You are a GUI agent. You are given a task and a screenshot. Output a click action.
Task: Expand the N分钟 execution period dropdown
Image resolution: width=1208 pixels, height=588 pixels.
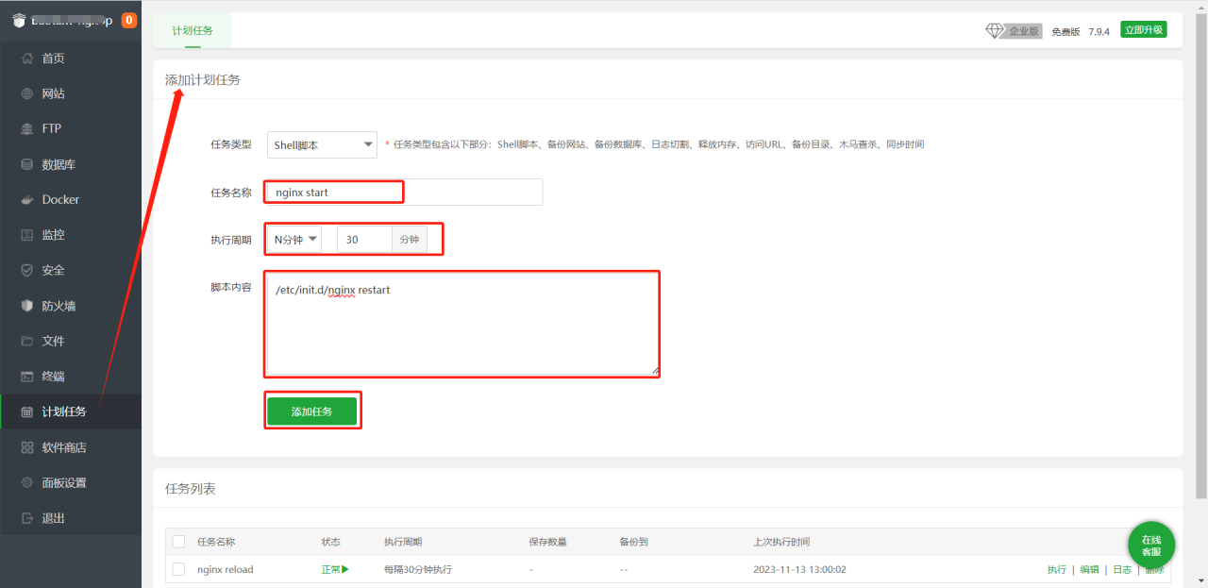coord(293,239)
